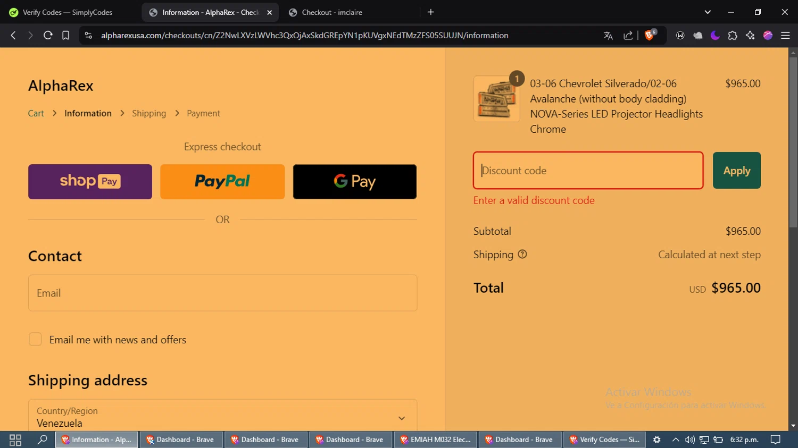Pay with PayPal button
The image size is (798, 448).
[x=222, y=182]
